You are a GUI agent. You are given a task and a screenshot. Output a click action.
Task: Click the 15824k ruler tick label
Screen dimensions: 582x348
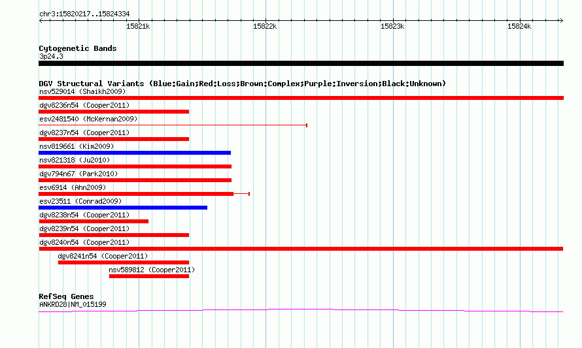click(x=519, y=27)
